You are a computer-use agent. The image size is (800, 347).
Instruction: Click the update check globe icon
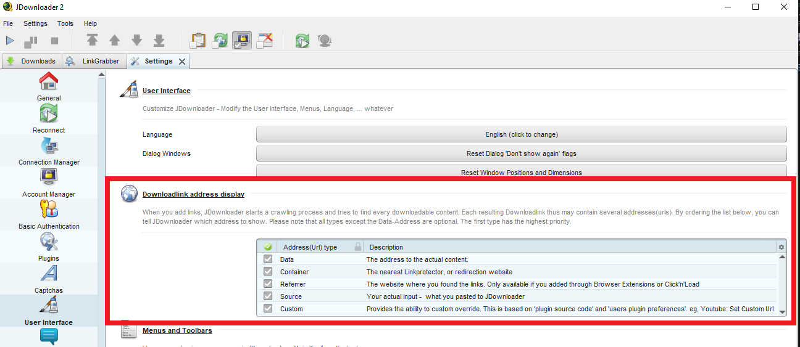coord(324,41)
